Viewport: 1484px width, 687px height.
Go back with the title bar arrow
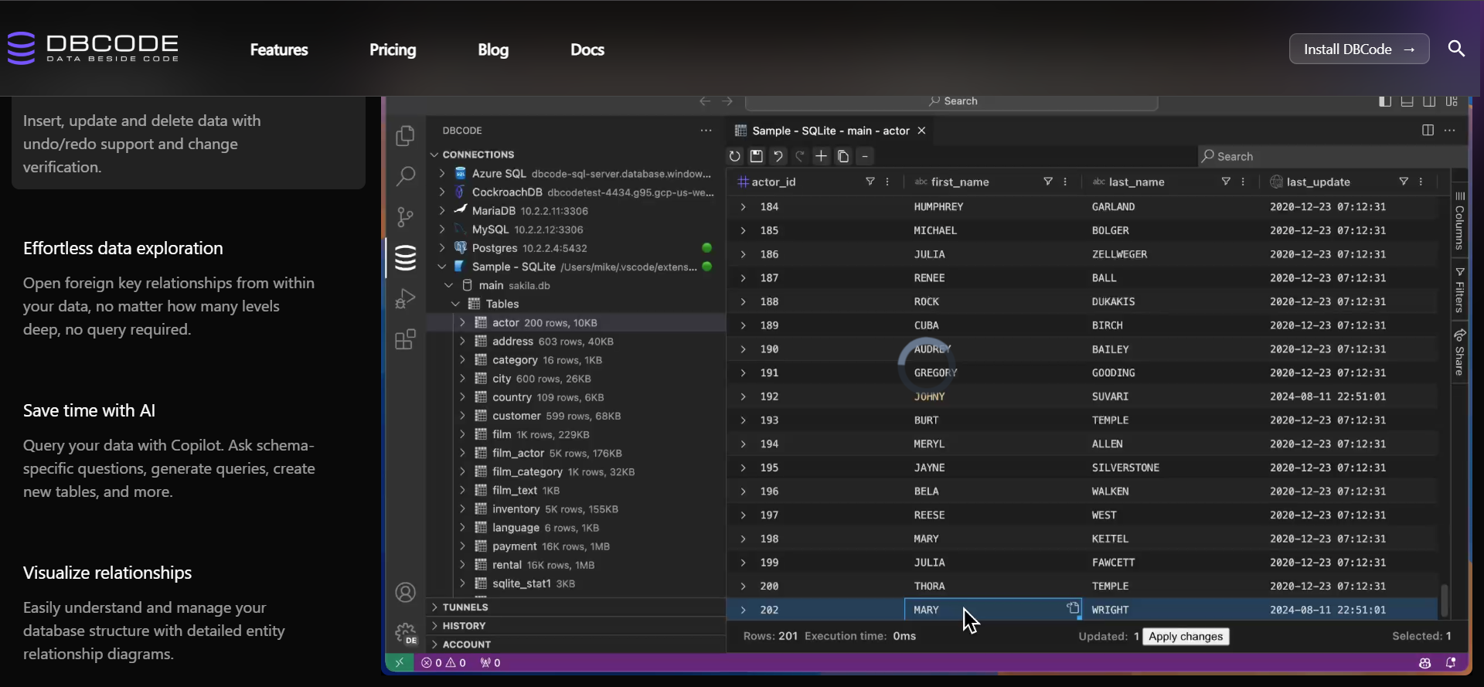[705, 101]
